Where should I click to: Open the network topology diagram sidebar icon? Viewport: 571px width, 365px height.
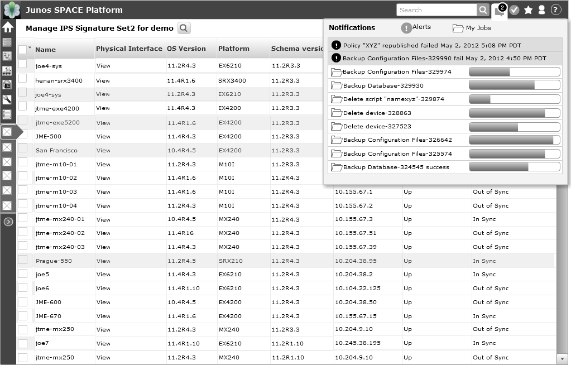point(7,56)
